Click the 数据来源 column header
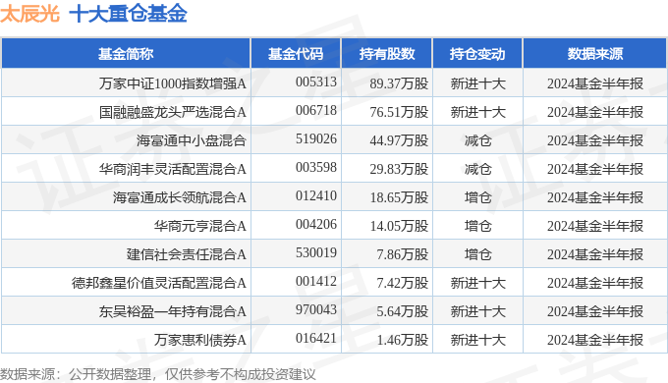668x383 pixels. pyautogui.click(x=594, y=54)
